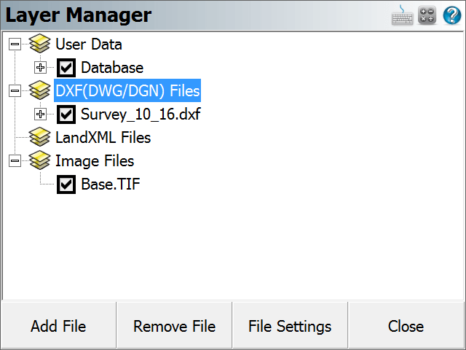
Task: Click the User Data layers stack icon
Action: coord(40,44)
